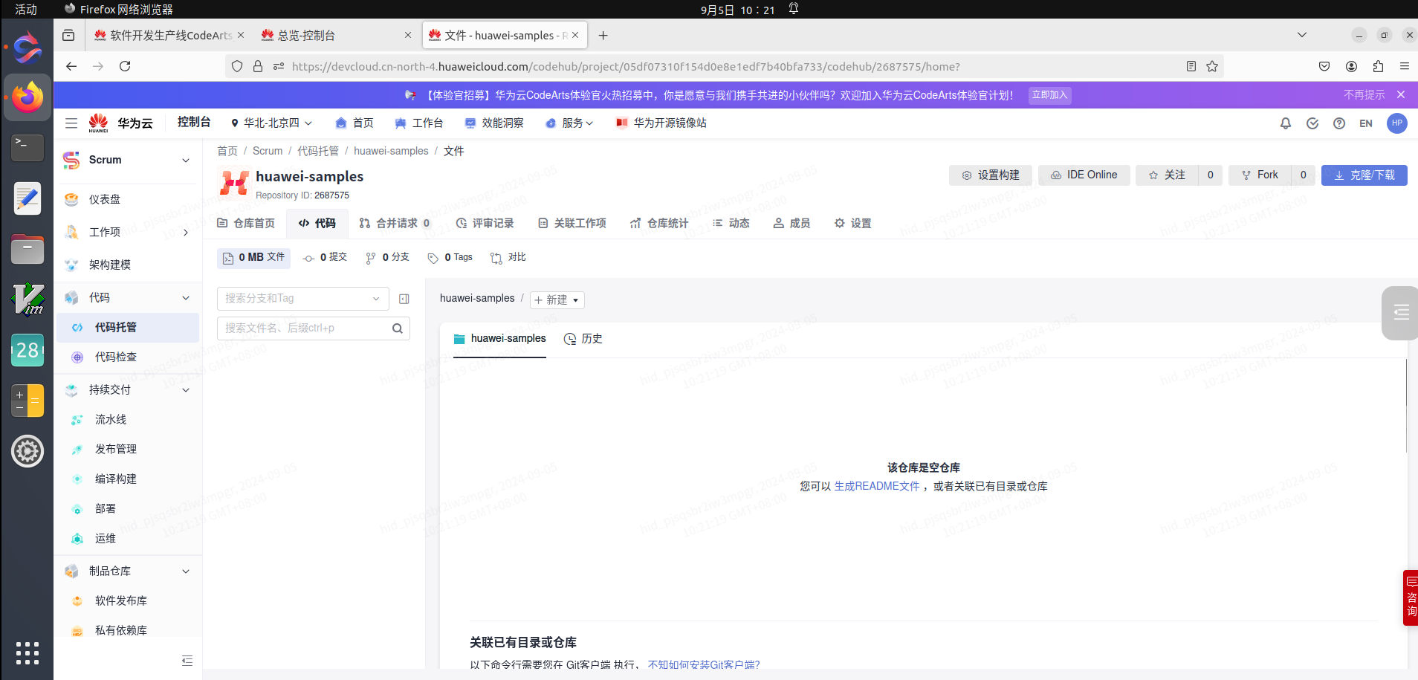Click the 生成README文件 link

pos(877,486)
